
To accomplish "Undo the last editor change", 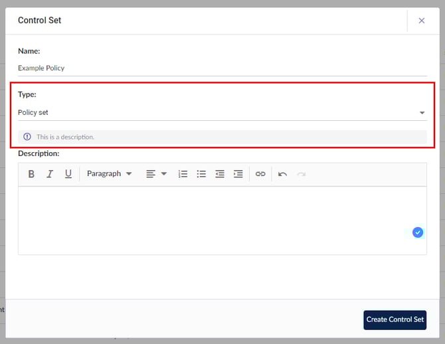I will pos(283,174).
